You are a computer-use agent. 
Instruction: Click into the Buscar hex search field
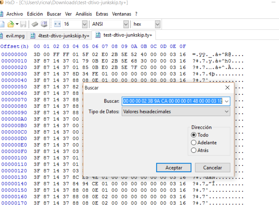pos(172,101)
